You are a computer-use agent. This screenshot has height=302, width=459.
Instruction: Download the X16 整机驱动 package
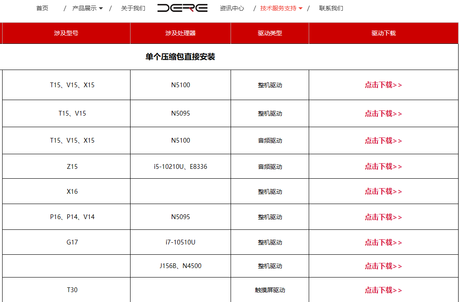pos(383,191)
